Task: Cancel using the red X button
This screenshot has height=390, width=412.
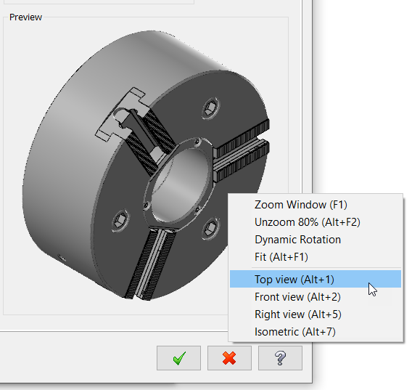Action: (x=229, y=358)
